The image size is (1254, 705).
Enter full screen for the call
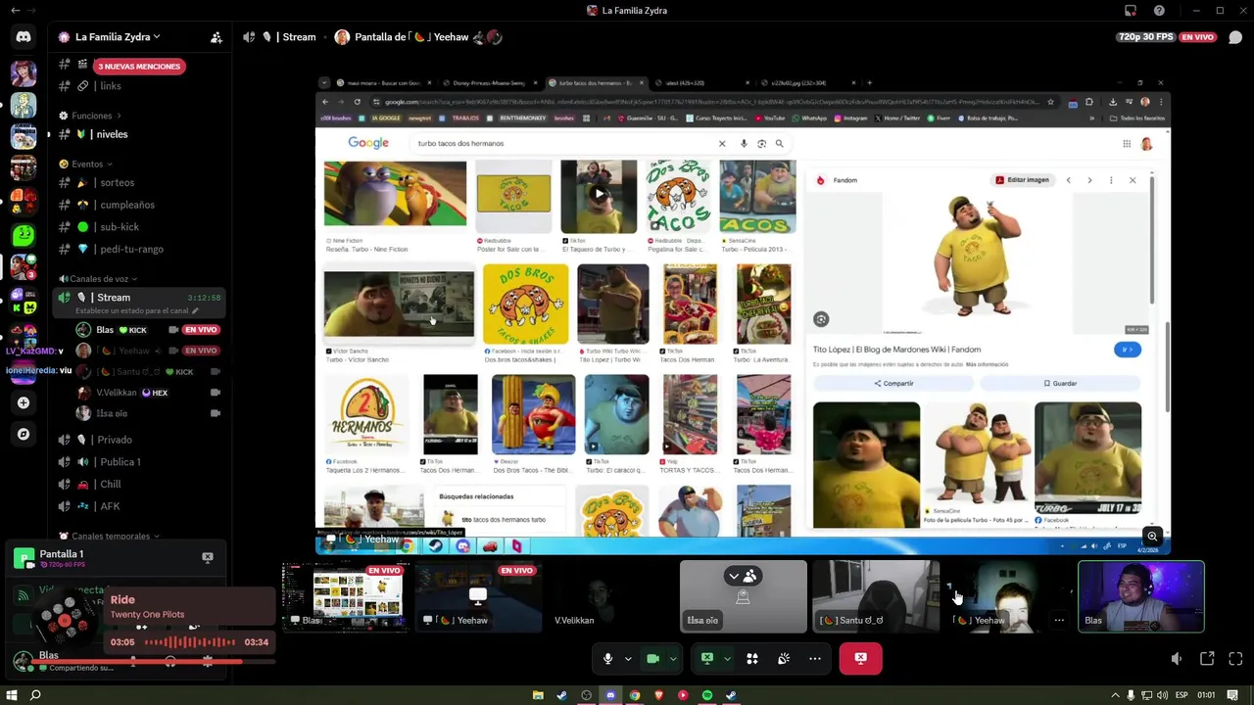[1235, 659]
